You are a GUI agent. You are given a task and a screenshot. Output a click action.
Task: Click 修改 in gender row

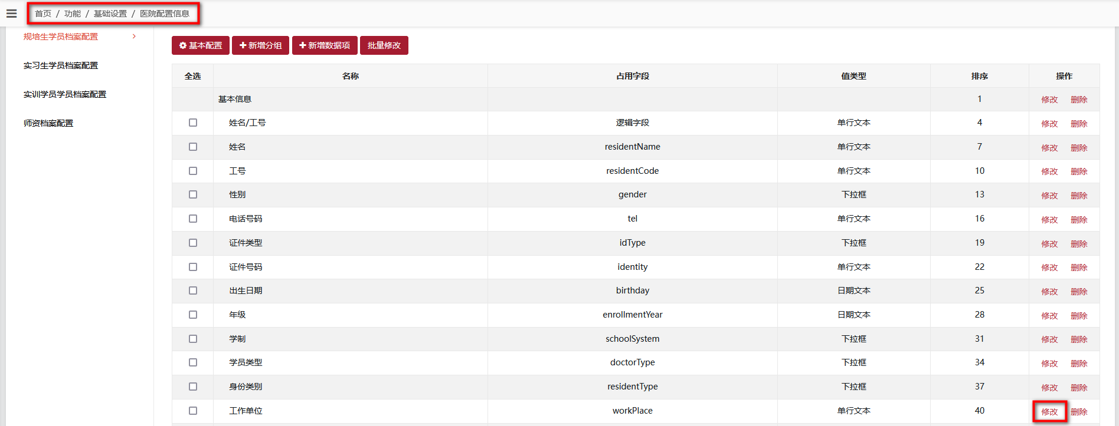(1049, 196)
